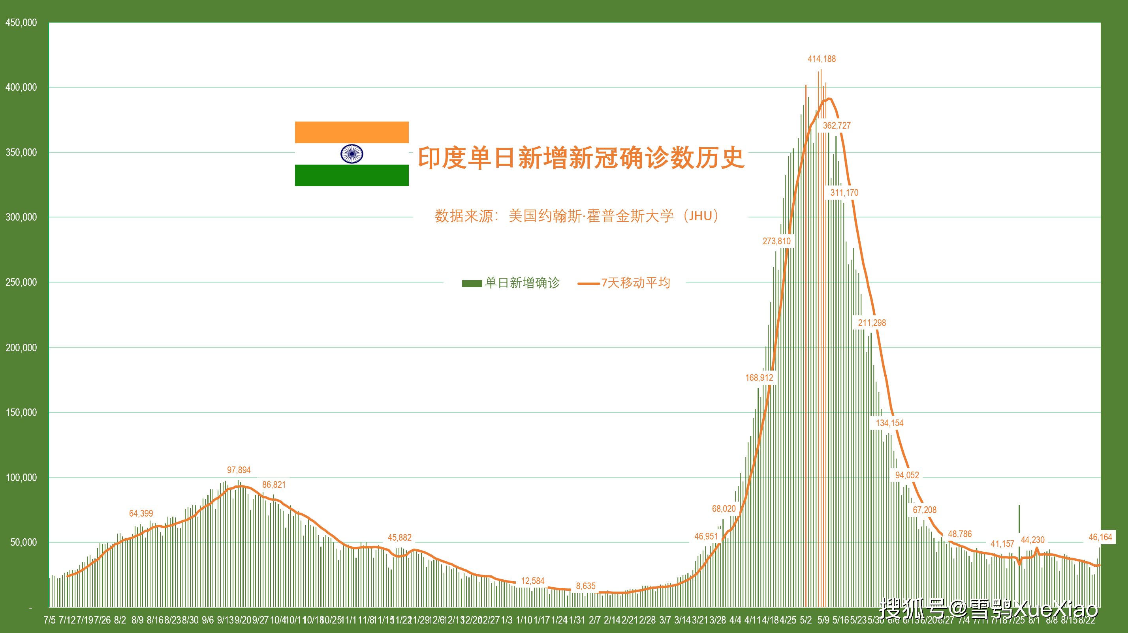Click the 273,810 data label

point(776,242)
